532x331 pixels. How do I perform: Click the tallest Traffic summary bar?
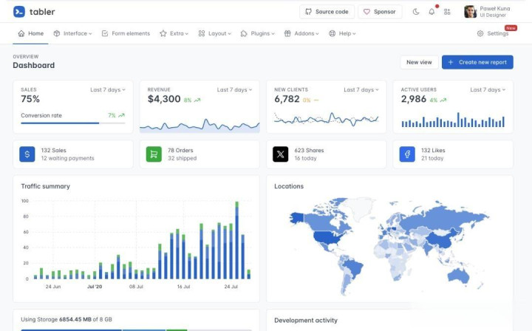(x=237, y=240)
